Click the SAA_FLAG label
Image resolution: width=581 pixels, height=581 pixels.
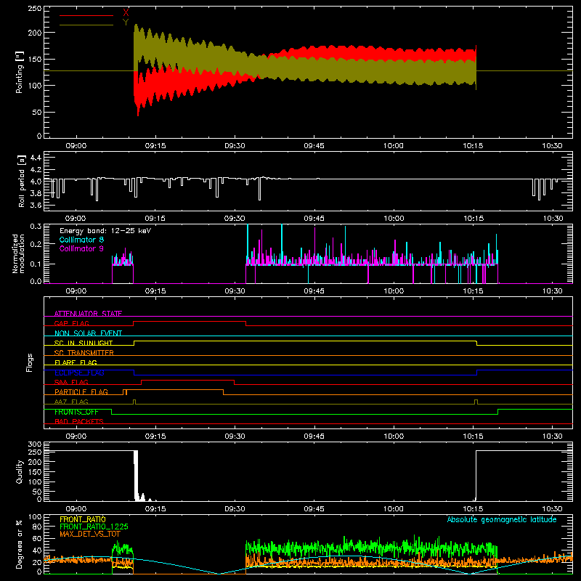(71, 382)
